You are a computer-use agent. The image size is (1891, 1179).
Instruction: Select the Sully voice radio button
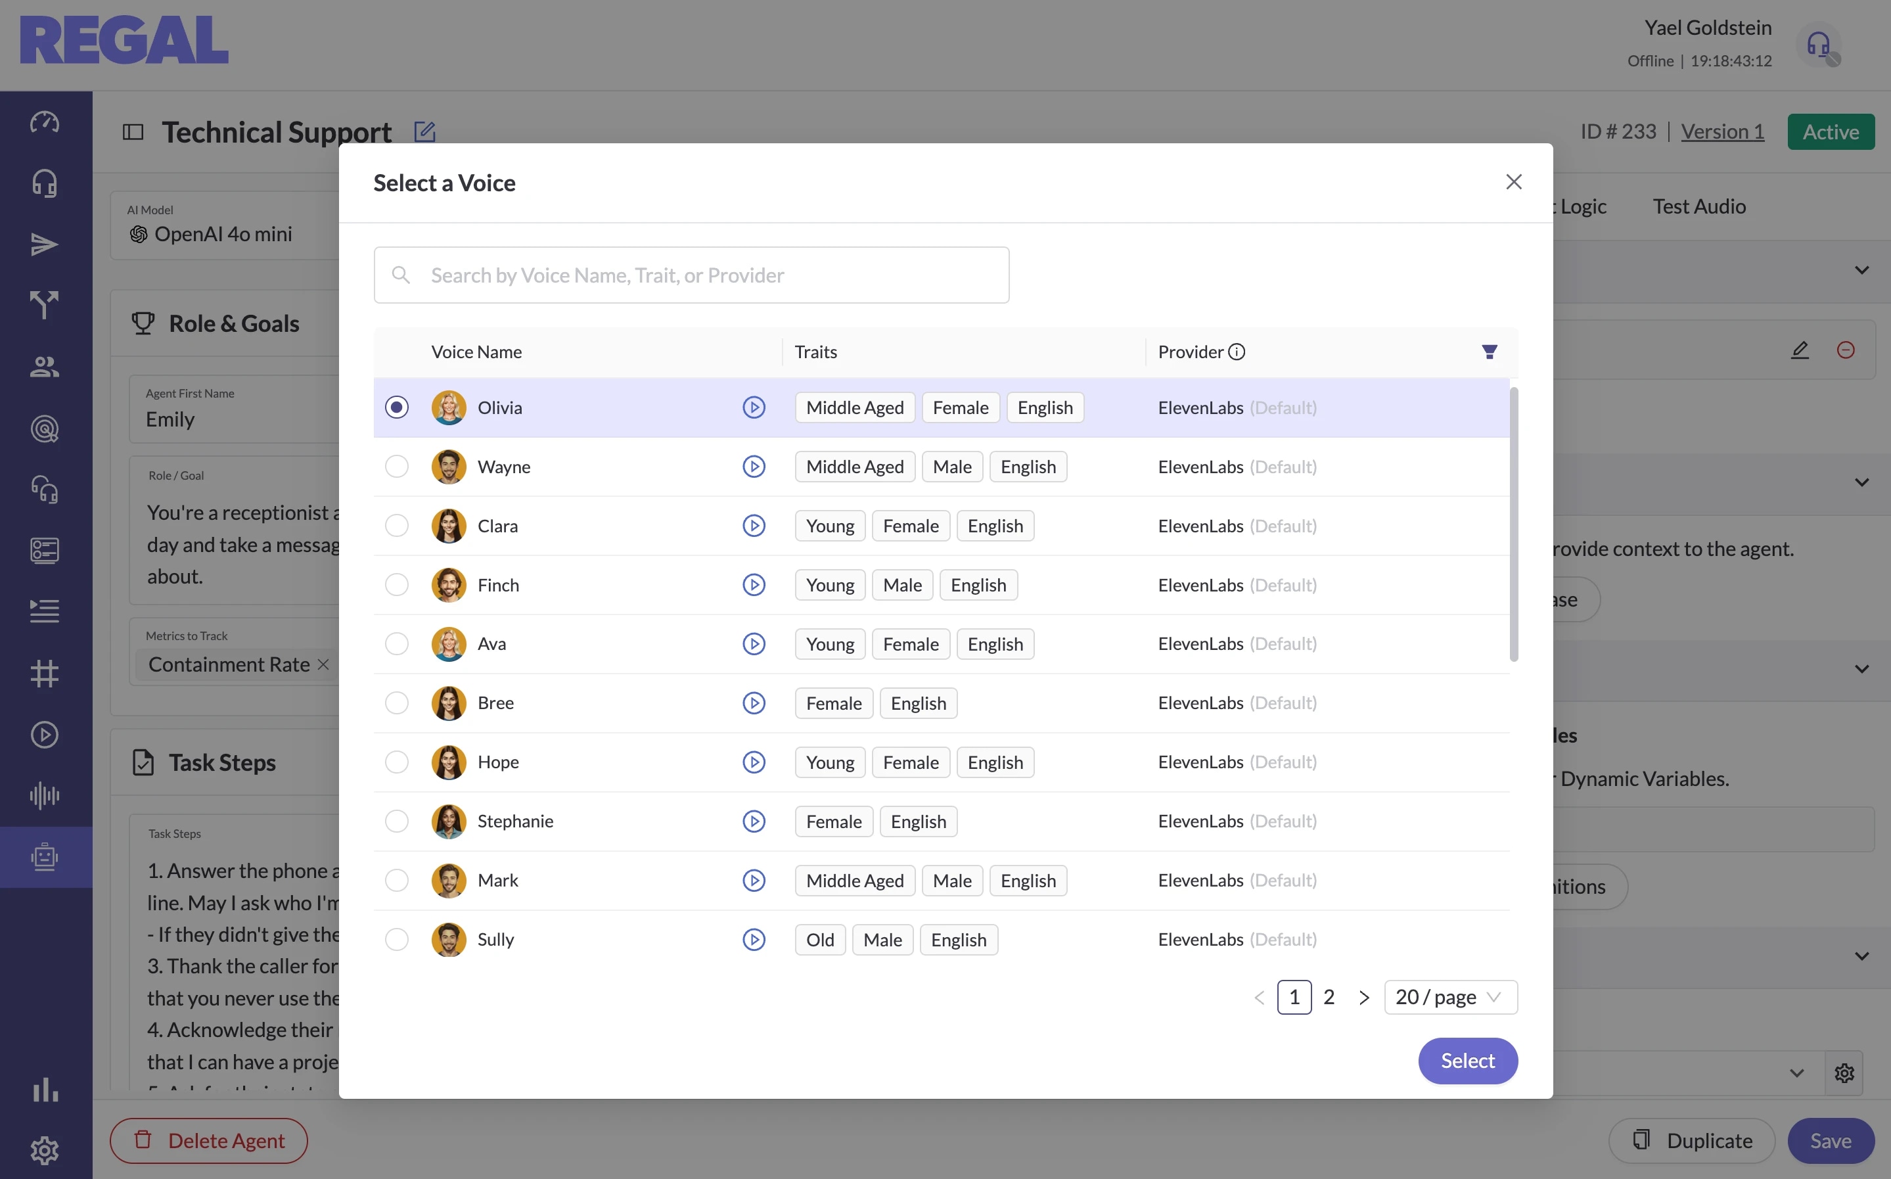(x=398, y=940)
